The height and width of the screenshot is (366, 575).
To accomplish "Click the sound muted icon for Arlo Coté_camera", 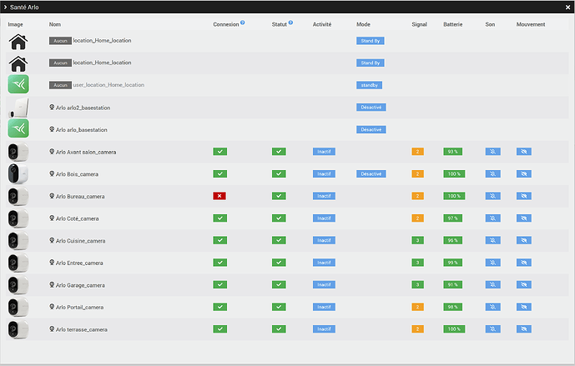I will pyautogui.click(x=493, y=218).
